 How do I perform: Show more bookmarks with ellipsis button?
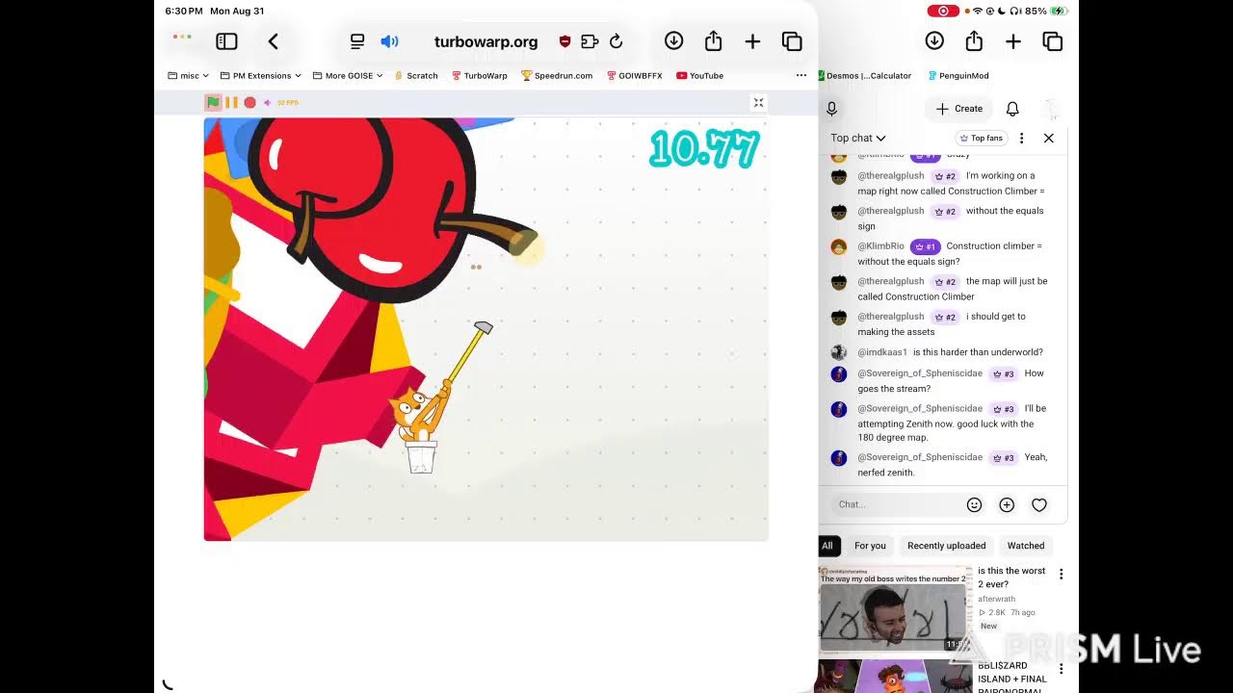pyautogui.click(x=800, y=75)
